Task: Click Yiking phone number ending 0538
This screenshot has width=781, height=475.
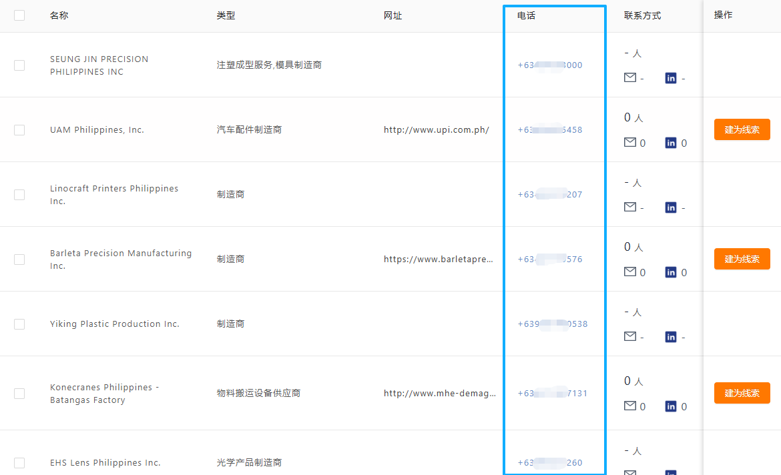Action: pyautogui.click(x=553, y=324)
